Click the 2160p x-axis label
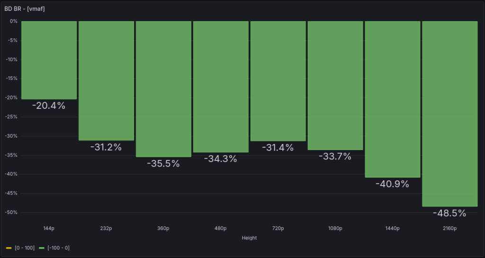The width and height of the screenshot is (485, 258). pos(450,229)
